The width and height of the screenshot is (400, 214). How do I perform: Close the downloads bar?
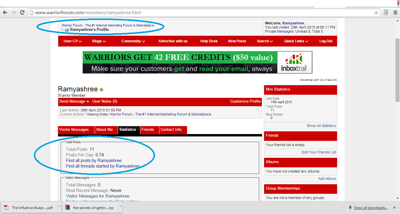click(x=394, y=208)
